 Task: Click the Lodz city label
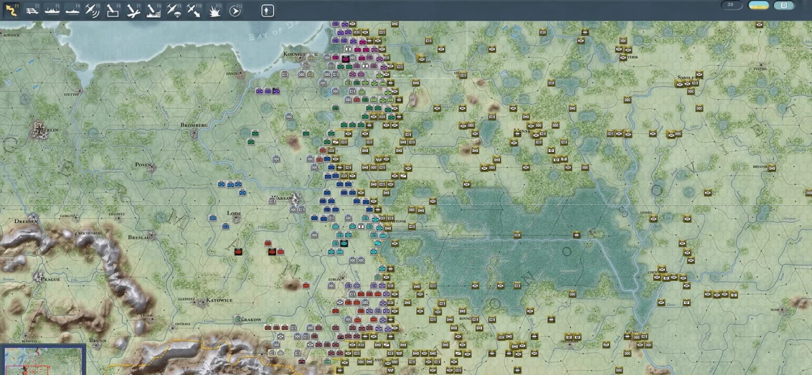tap(233, 213)
